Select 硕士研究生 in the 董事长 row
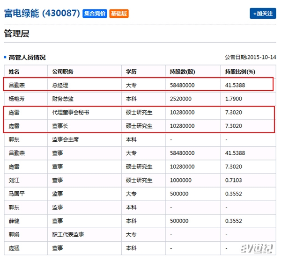The height and width of the screenshot is (260, 281). [x=139, y=126]
